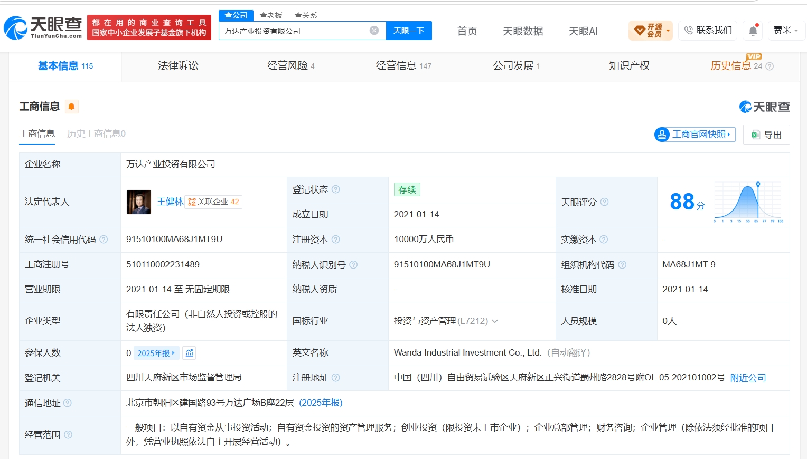Click the help icon beside 登记状态
This screenshot has height=459, width=807.
click(336, 189)
